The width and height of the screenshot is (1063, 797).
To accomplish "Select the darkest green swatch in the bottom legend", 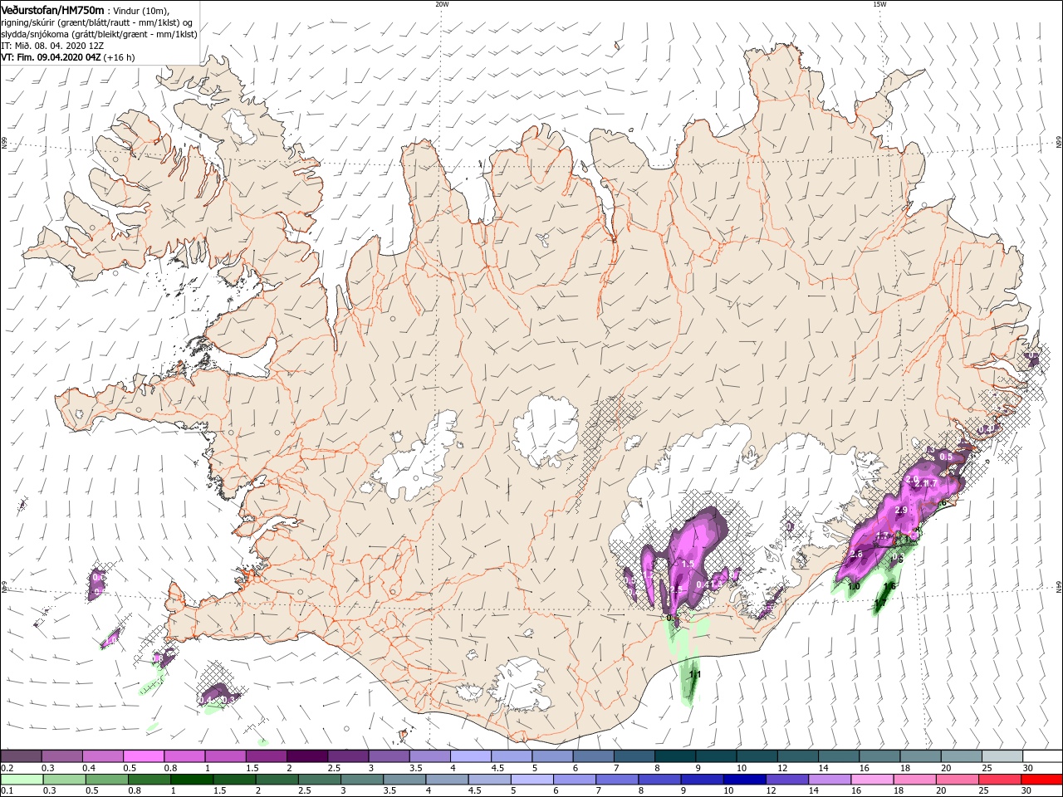I will (192, 780).
